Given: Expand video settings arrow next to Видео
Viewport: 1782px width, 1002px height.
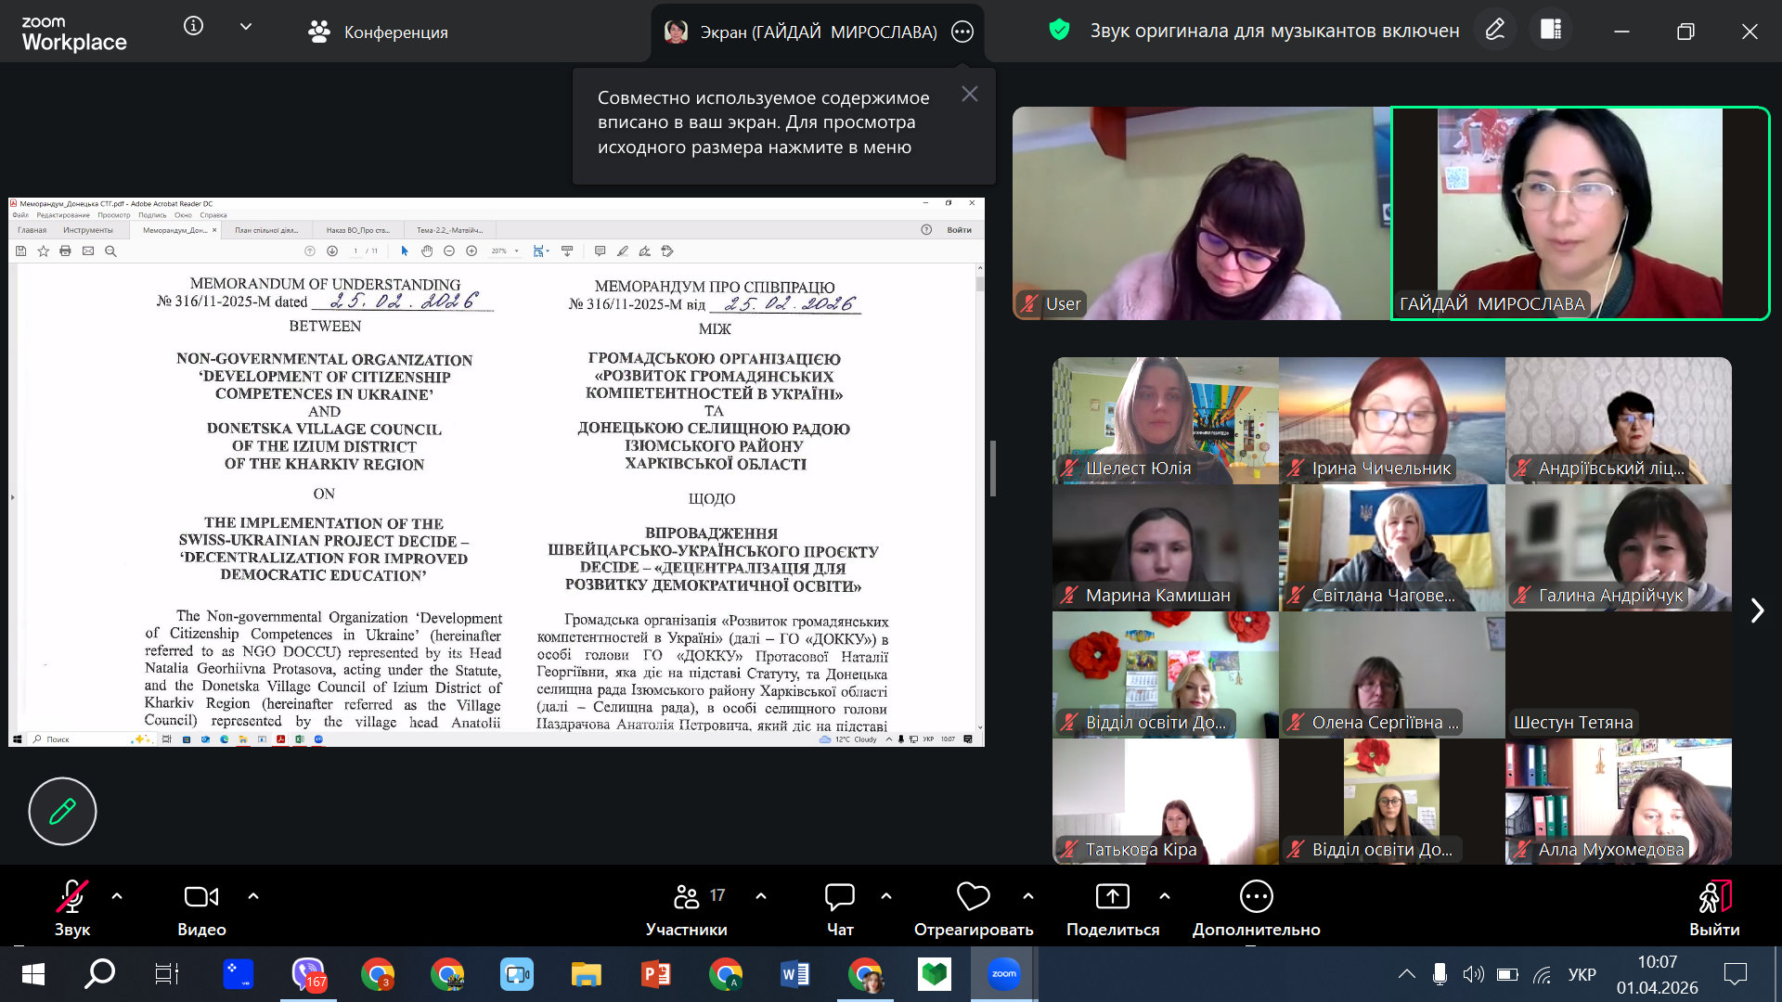Looking at the screenshot, I should tap(253, 896).
